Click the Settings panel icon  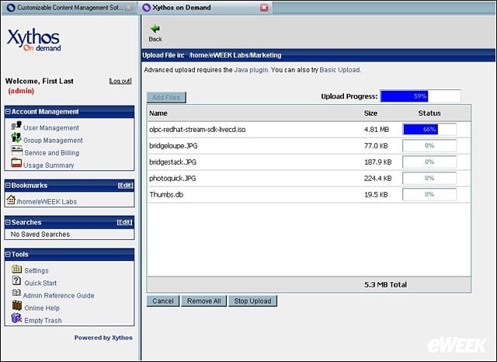coord(17,269)
